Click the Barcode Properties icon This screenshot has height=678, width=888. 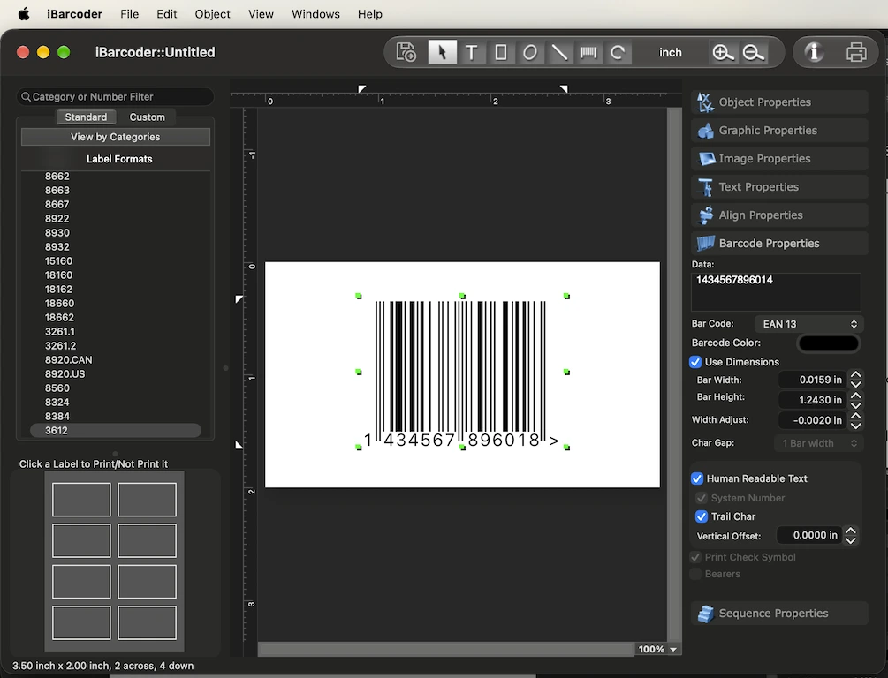[x=706, y=244]
